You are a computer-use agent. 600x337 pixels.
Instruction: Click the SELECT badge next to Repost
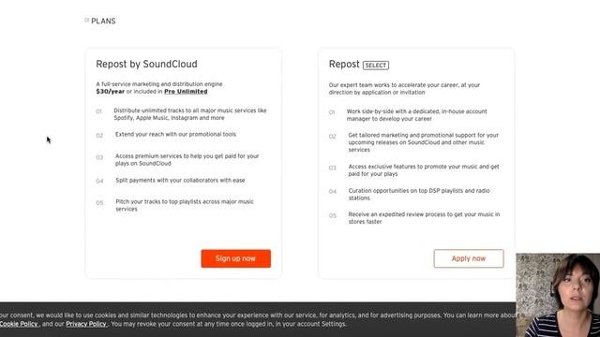coord(376,66)
